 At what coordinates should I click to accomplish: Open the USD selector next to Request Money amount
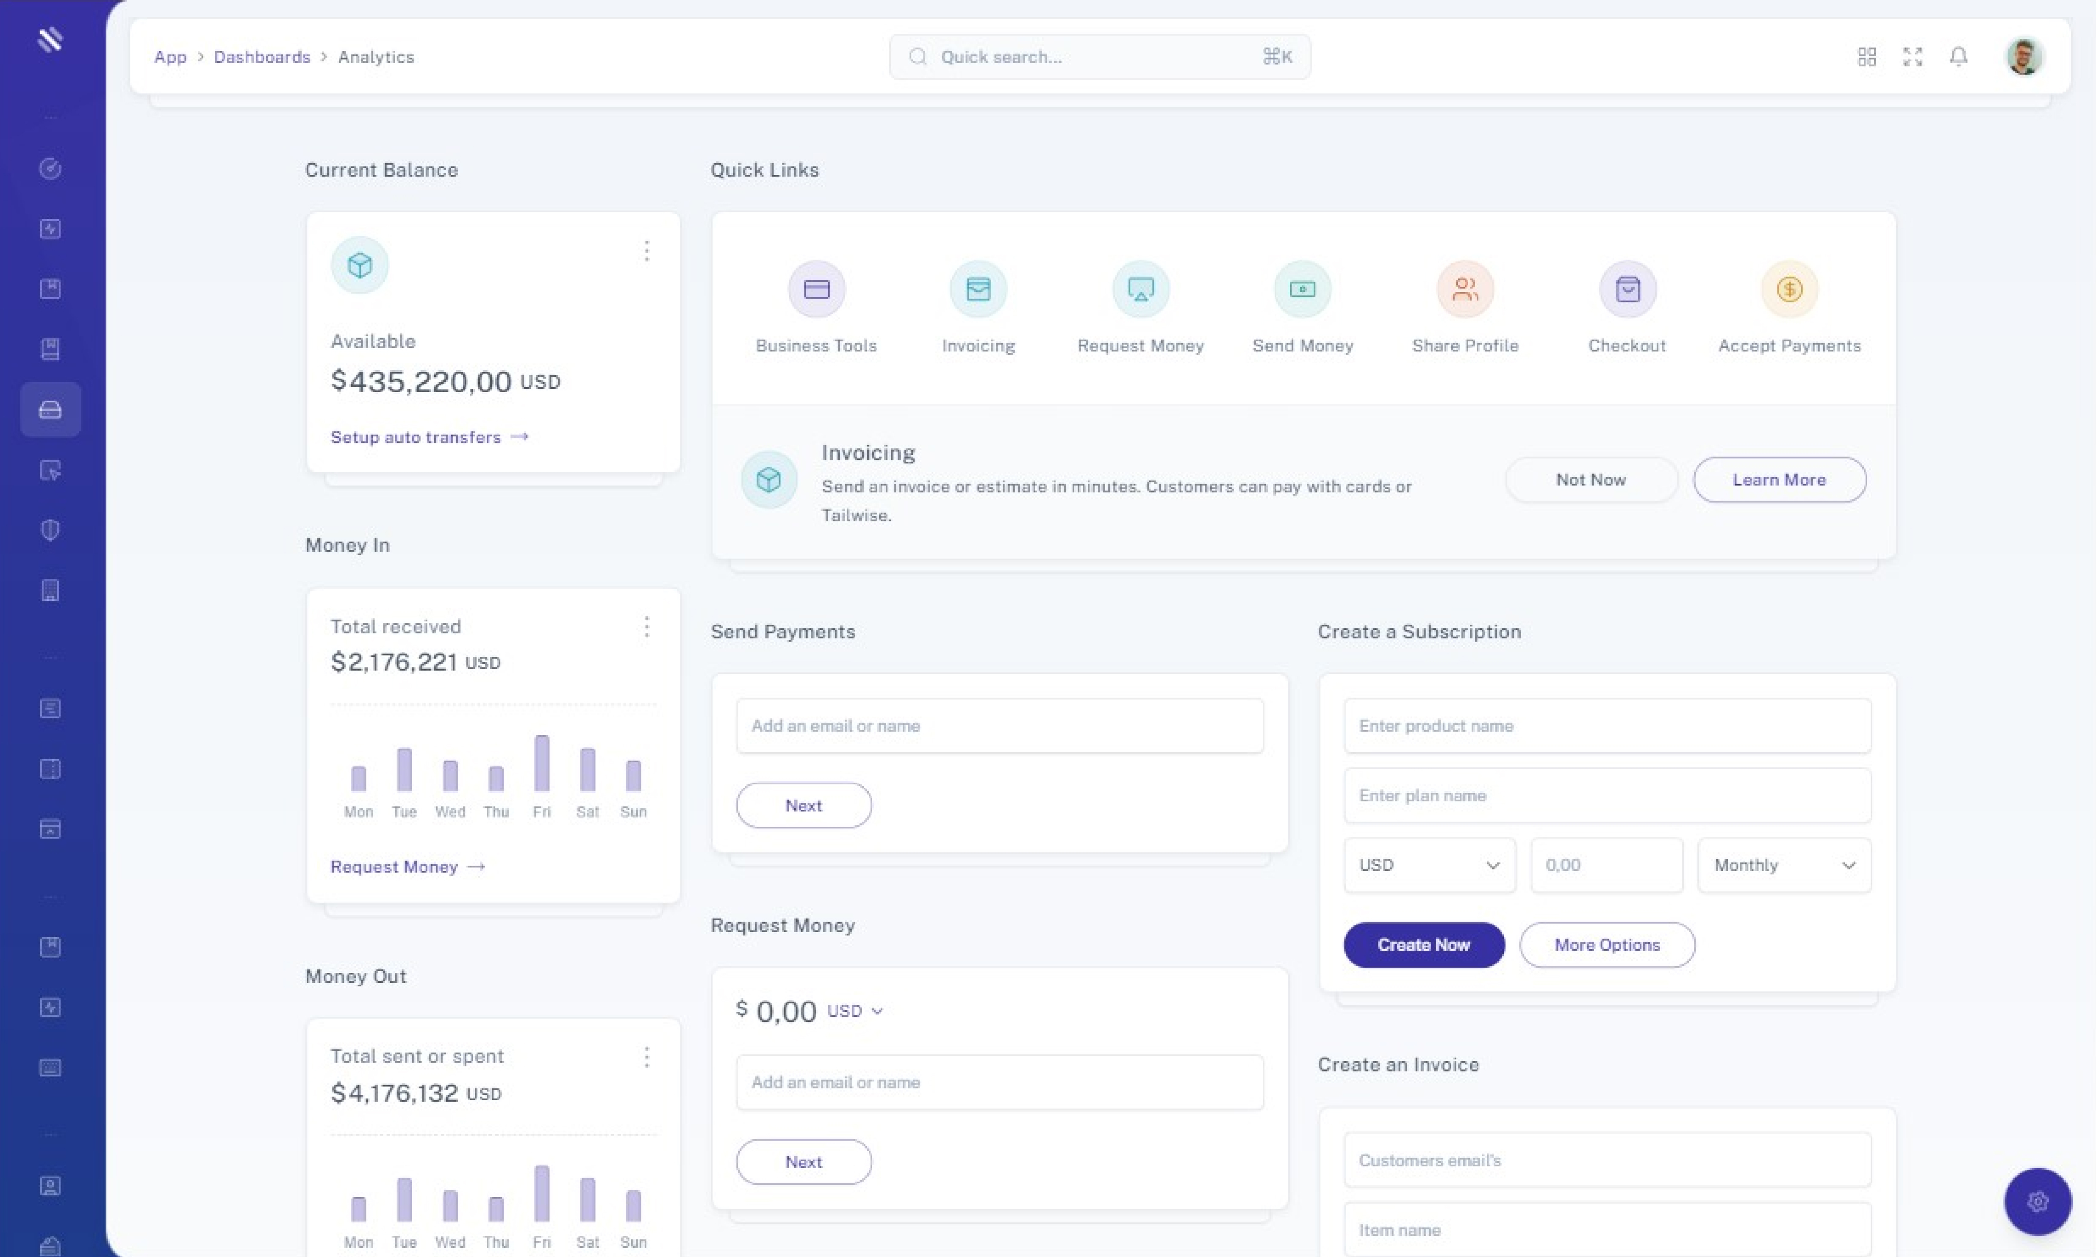click(x=855, y=1011)
